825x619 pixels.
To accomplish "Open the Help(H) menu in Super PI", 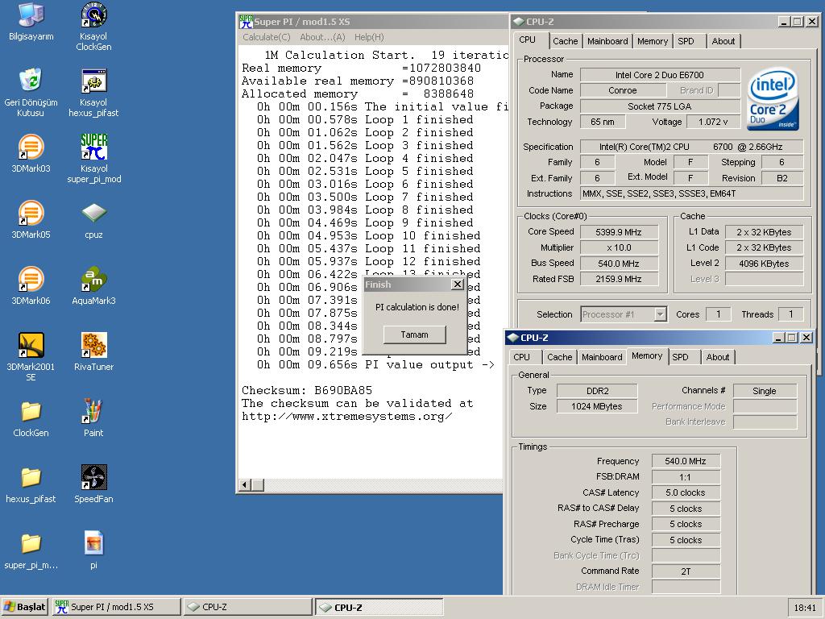I will coord(369,37).
